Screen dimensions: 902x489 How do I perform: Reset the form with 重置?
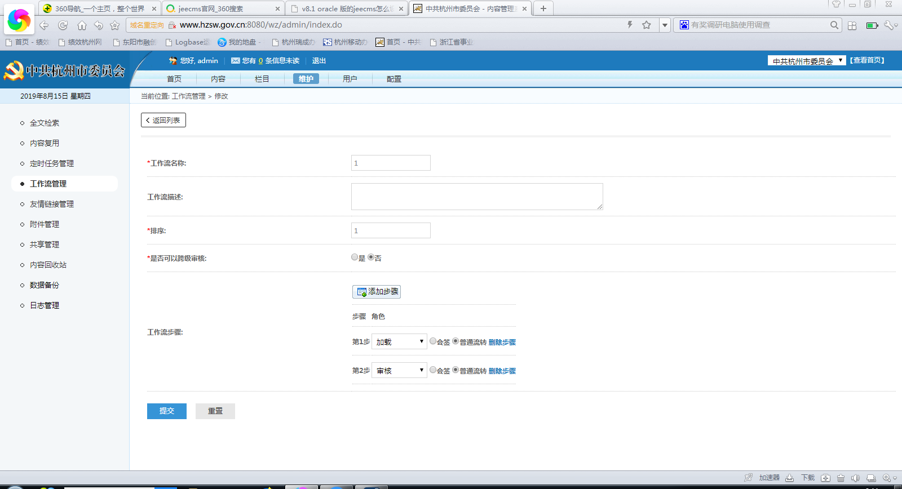pyautogui.click(x=215, y=411)
